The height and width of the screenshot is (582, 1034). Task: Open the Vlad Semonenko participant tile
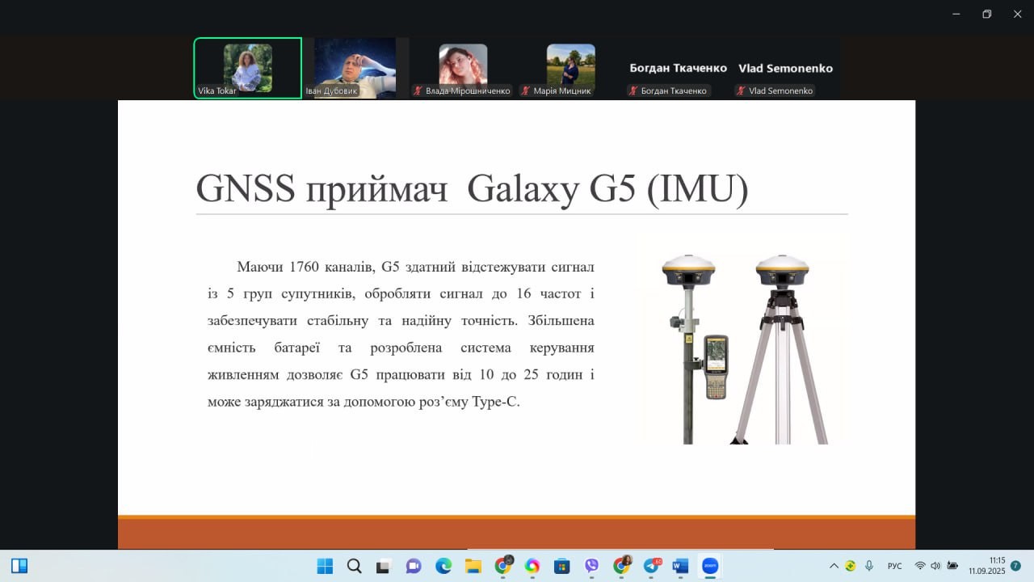point(785,69)
